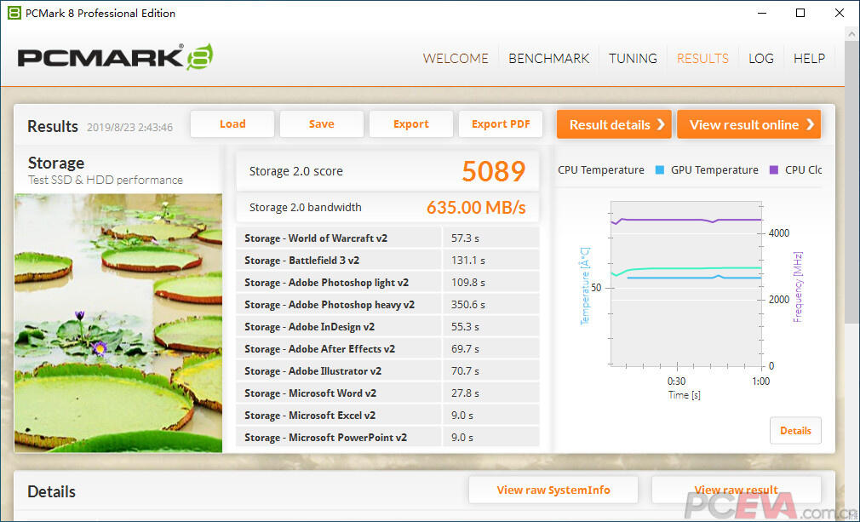Select the Adobe Photoshop heavy v2 row
The height and width of the screenshot is (522, 860).
(387, 304)
